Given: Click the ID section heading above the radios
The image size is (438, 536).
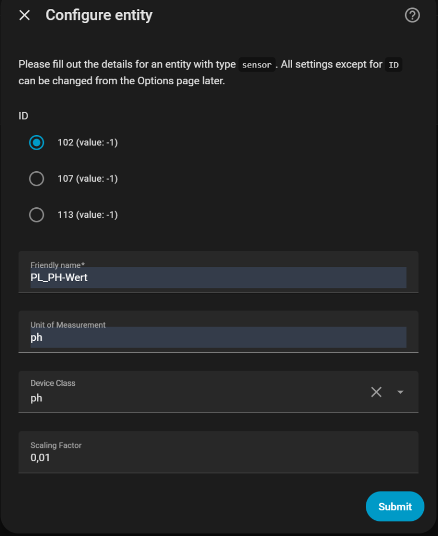Looking at the screenshot, I should (24, 116).
